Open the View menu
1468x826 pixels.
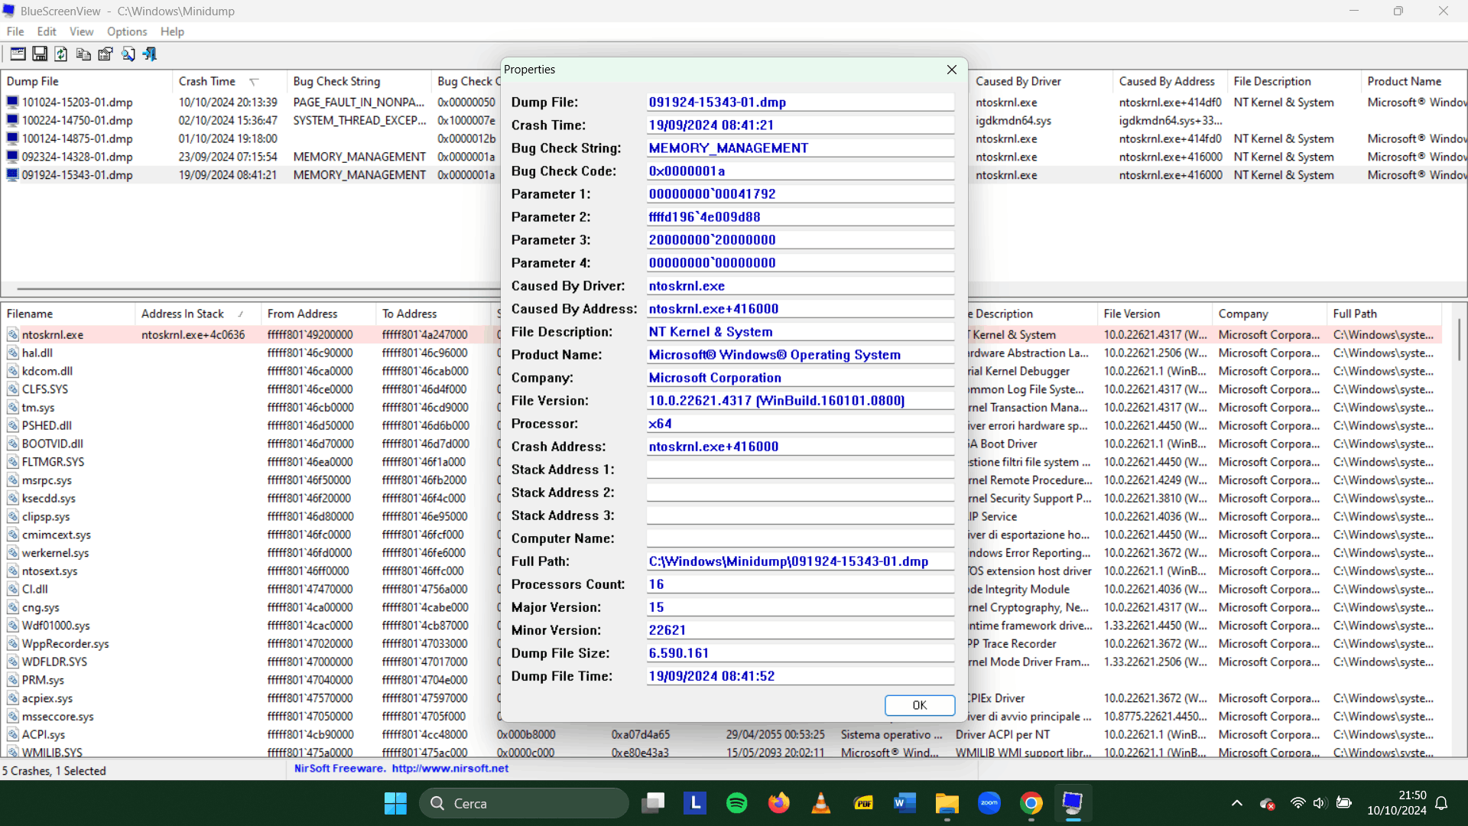[x=81, y=31]
